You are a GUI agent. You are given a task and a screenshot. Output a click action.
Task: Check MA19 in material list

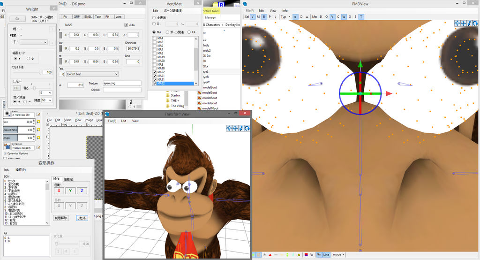155,57
